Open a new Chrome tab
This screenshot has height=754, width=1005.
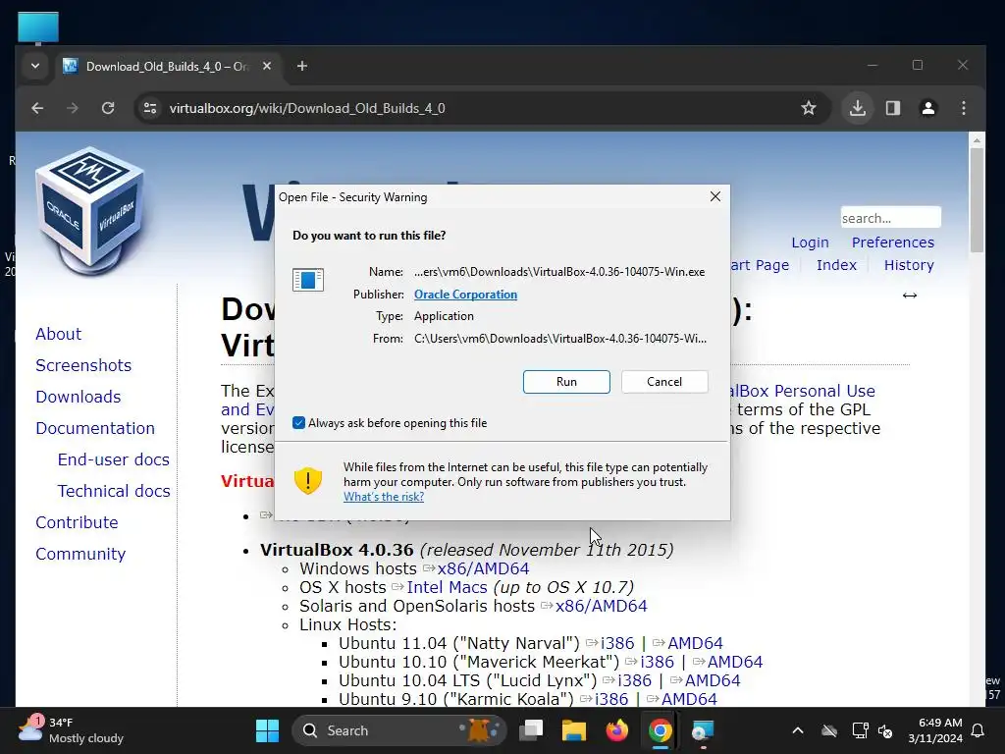(302, 66)
